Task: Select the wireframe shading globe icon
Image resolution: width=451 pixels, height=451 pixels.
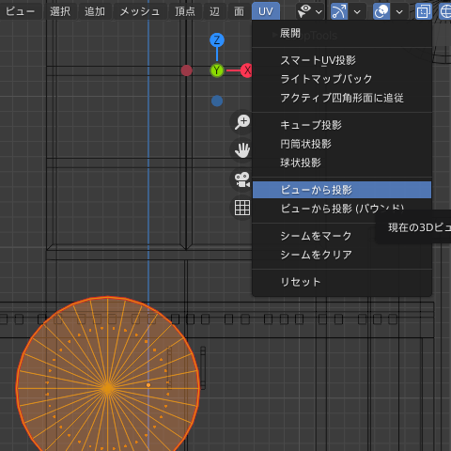Action: click(445, 11)
